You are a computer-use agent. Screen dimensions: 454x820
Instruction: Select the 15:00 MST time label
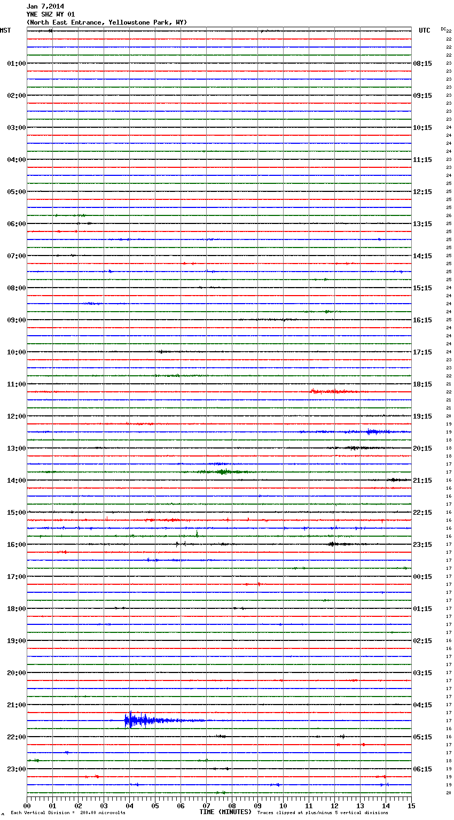tap(17, 513)
